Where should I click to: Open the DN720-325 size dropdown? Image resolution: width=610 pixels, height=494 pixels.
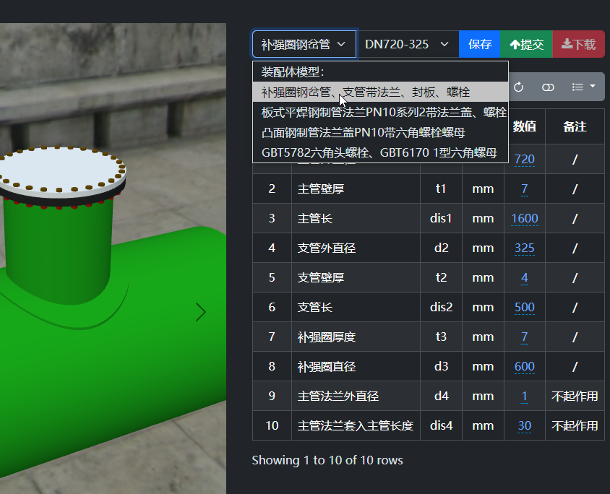pos(408,44)
